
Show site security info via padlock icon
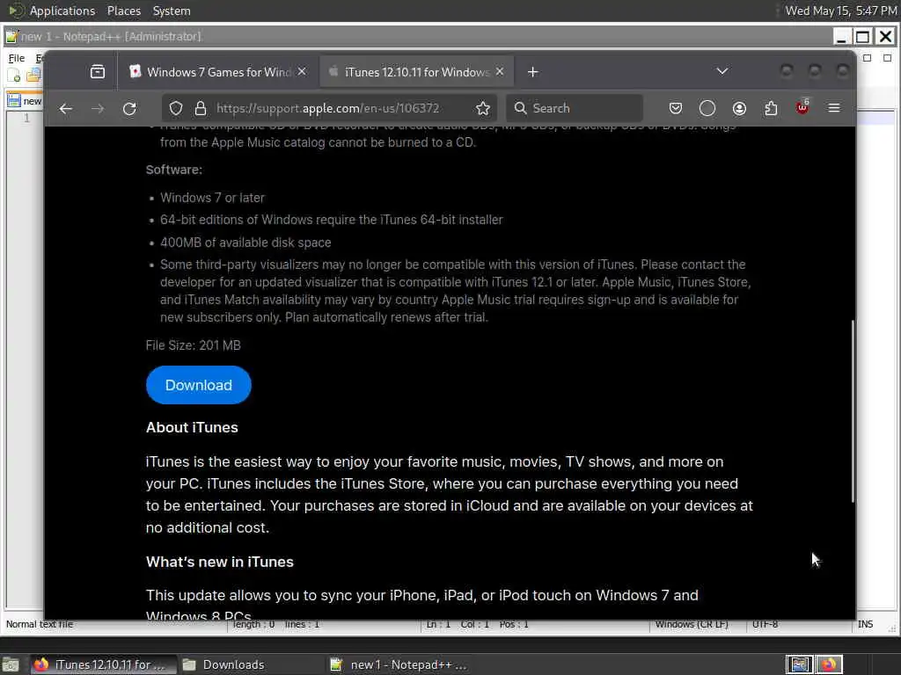pos(201,108)
